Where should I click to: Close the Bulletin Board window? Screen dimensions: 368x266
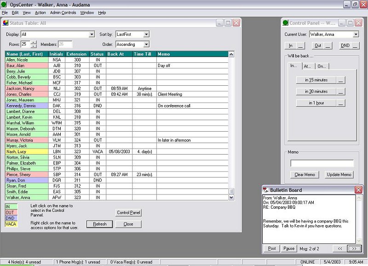(x=358, y=190)
